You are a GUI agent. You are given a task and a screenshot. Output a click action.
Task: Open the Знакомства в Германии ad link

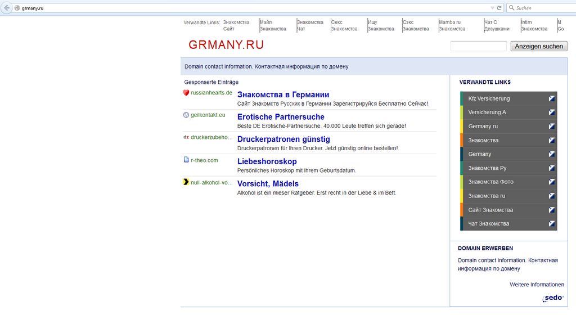[x=283, y=94]
